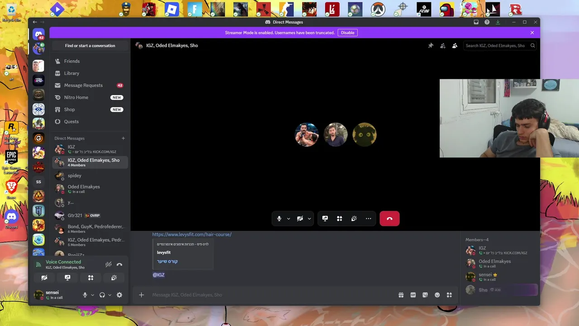Open the Library page

coord(90,73)
